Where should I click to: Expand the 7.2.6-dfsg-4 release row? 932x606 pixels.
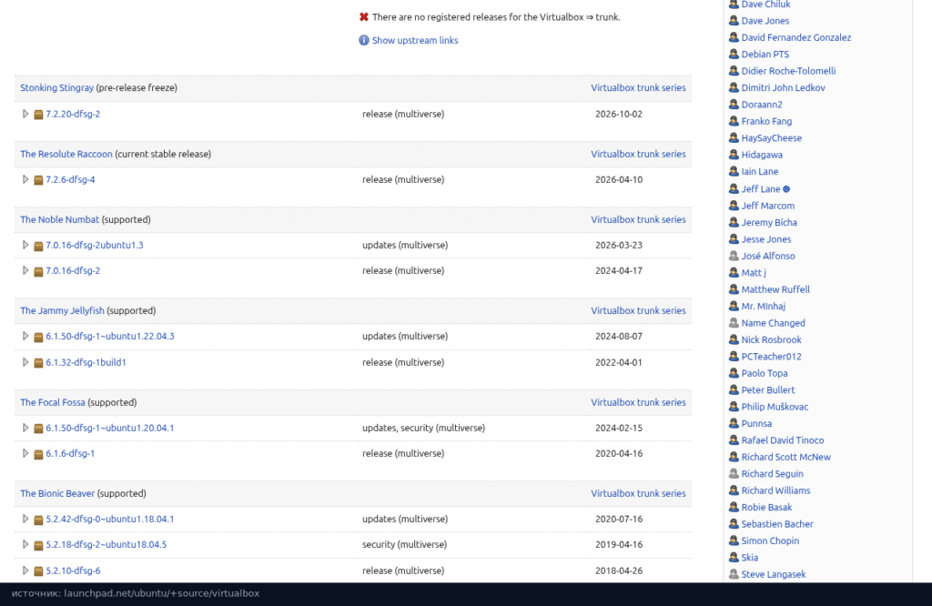[x=25, y=179]
